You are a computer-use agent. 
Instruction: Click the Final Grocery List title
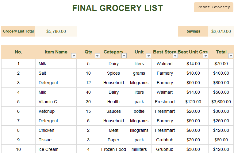[x=117, y=8]
